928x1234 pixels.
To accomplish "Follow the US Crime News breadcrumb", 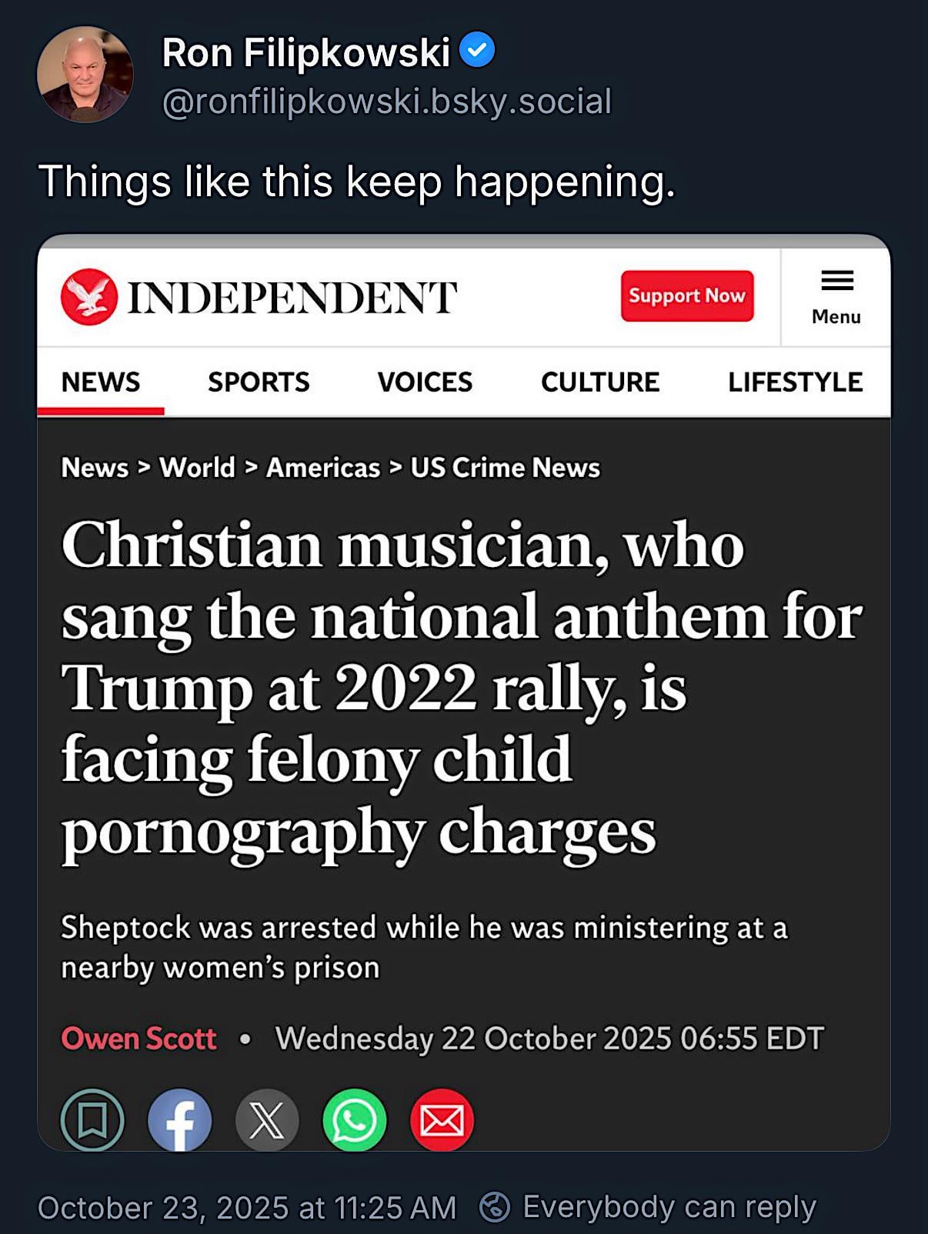I will point(505,468).
